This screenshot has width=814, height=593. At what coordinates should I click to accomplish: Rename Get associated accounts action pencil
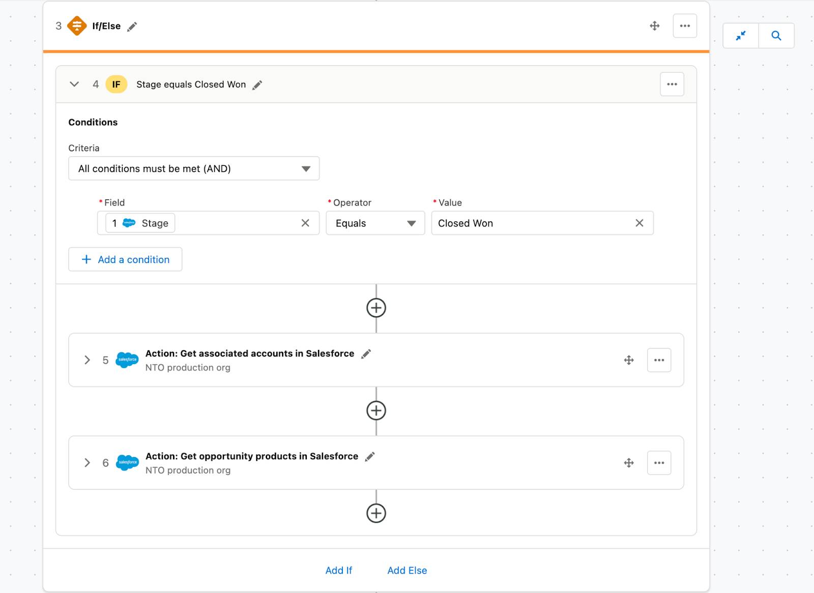366,354
